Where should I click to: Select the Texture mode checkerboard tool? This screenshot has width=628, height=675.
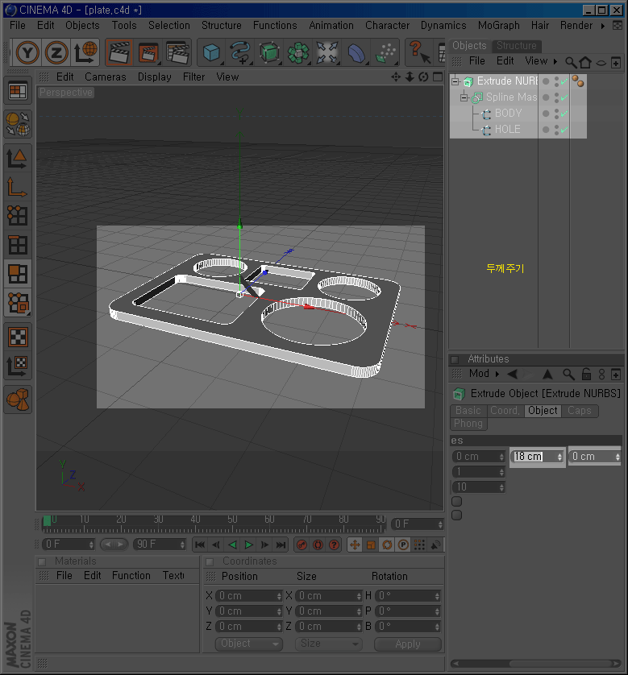coord(18,337)
